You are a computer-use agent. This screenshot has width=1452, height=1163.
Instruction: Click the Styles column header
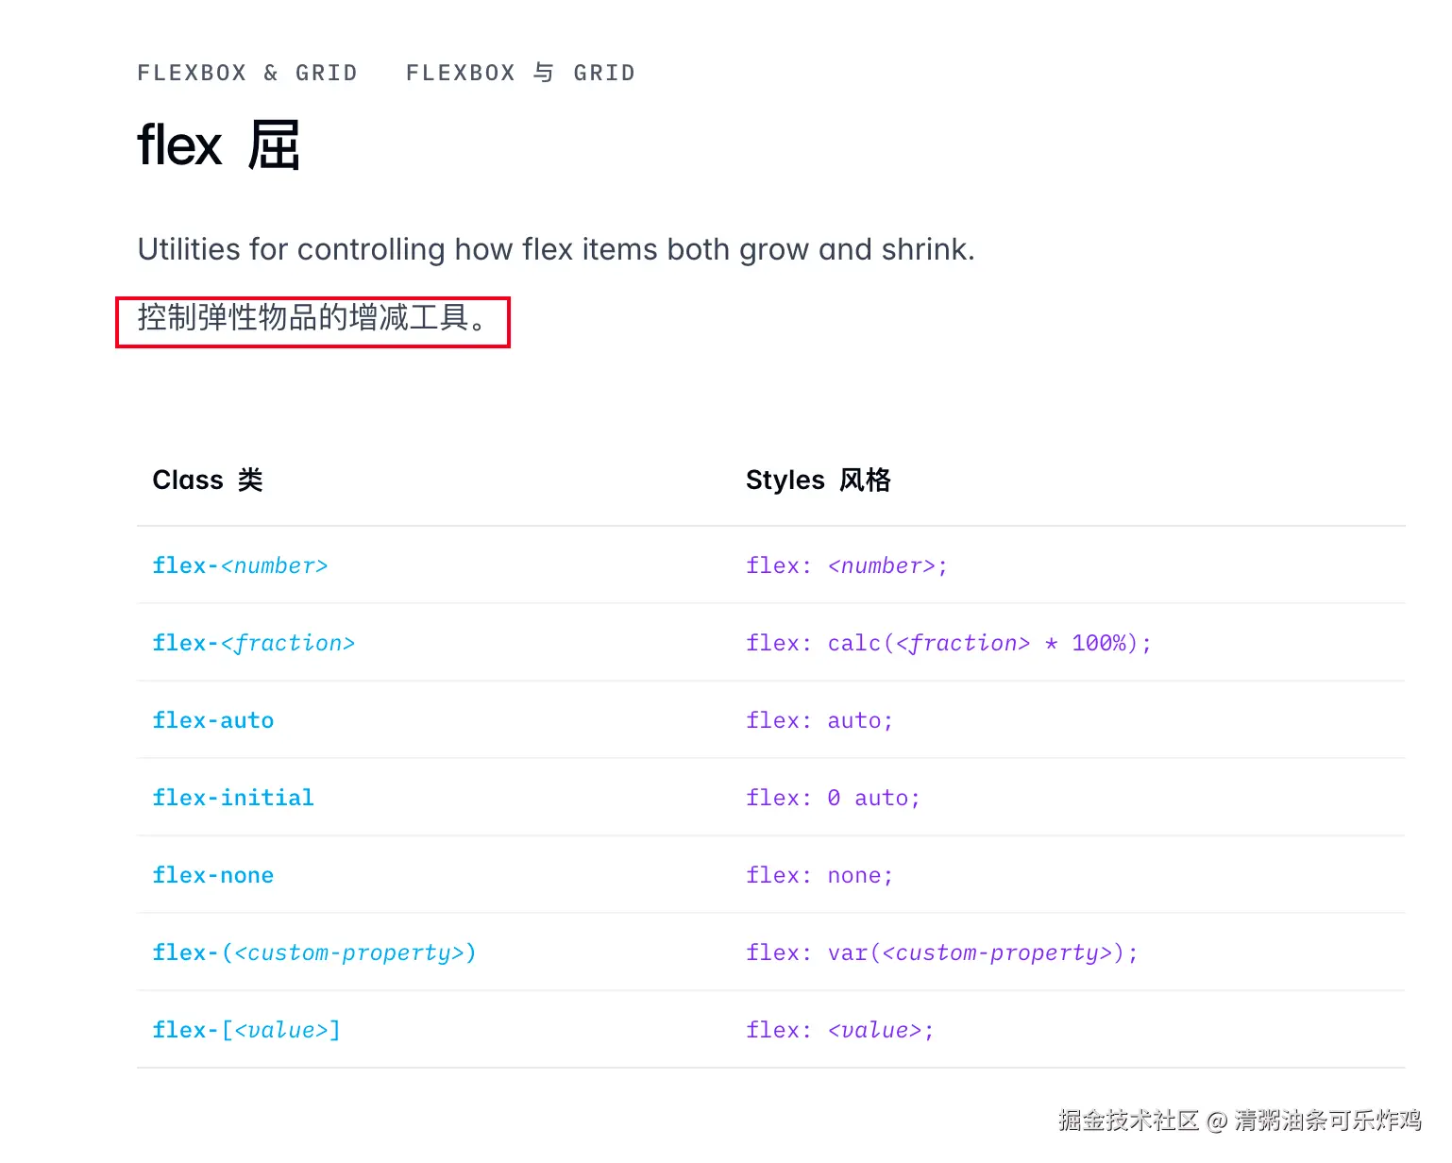pyautogui.click(x=818, y=480)
